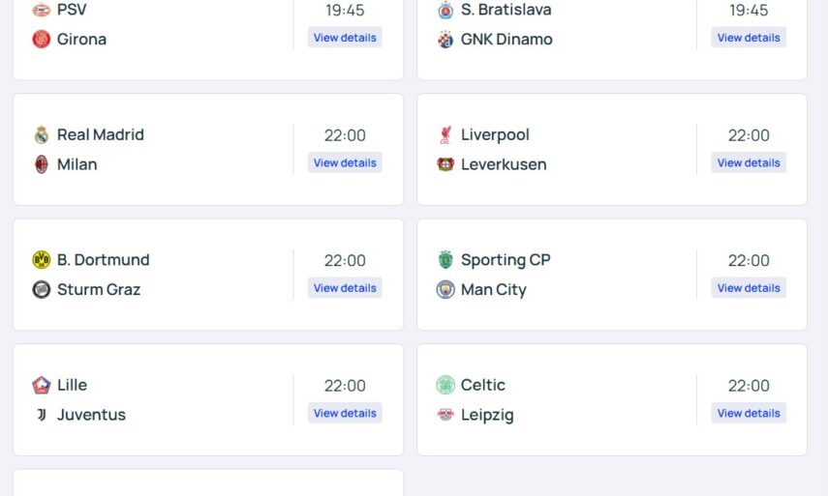Click the Lille club crest icon
828x496 pixels.
[x=41, y=385]
